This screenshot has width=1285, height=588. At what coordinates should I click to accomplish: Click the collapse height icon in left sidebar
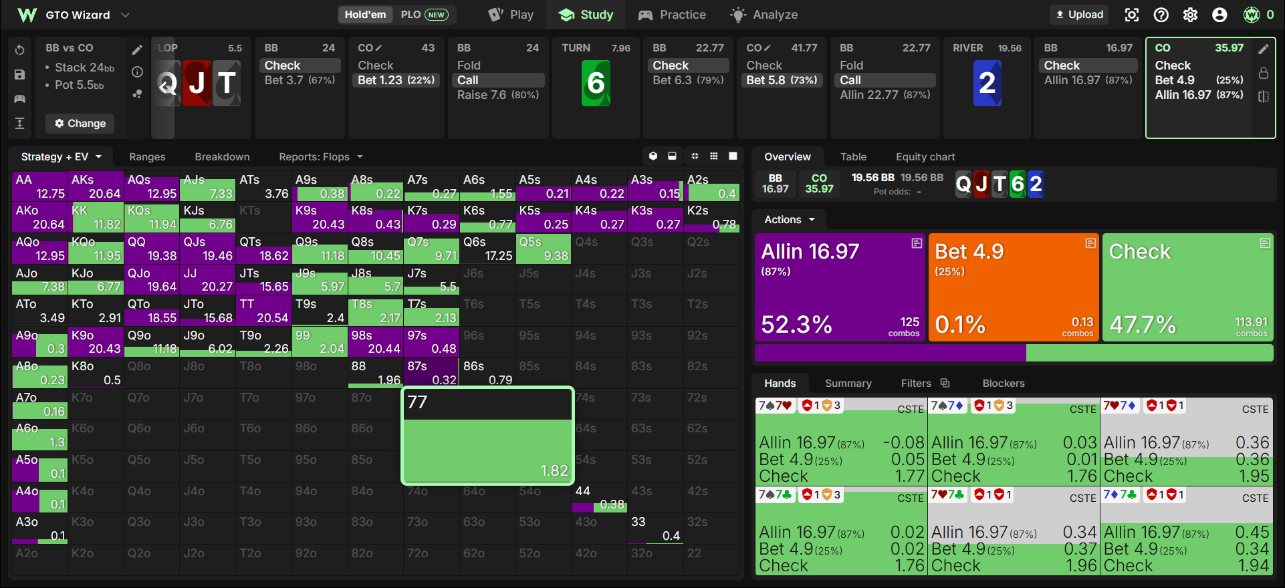(x=19, y=123)
